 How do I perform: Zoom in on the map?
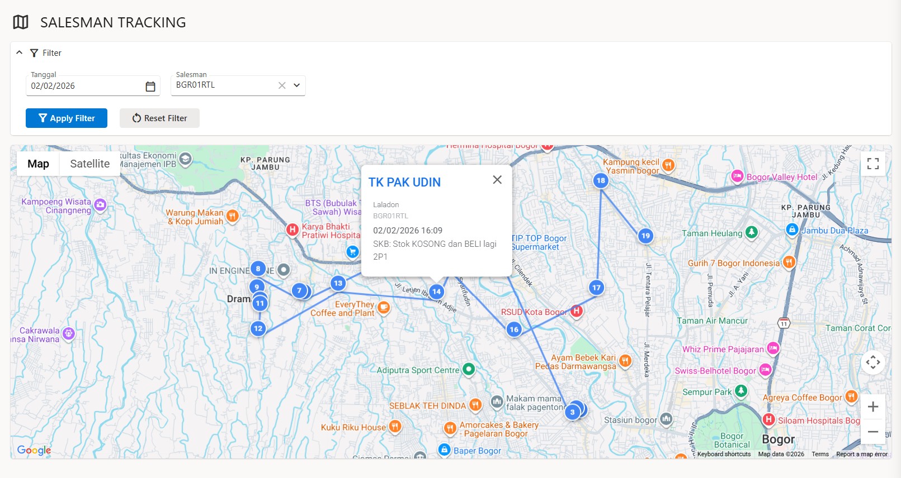[x=873, y=407]
